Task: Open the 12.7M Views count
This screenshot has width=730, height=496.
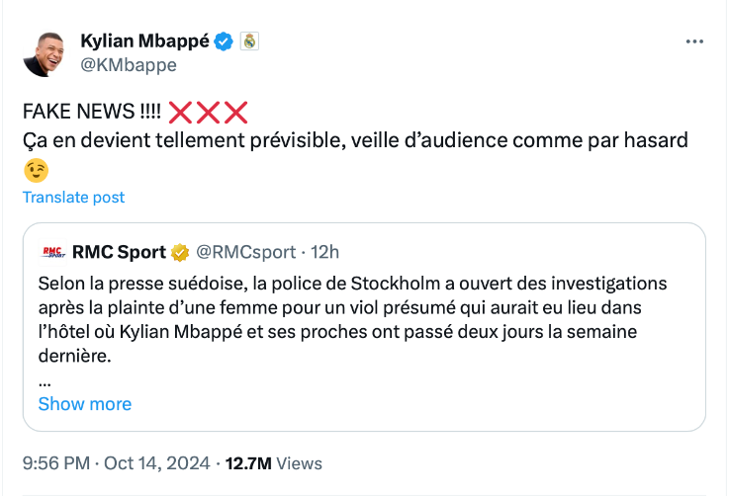Action: pyautogui.click(x=273, y=462)
